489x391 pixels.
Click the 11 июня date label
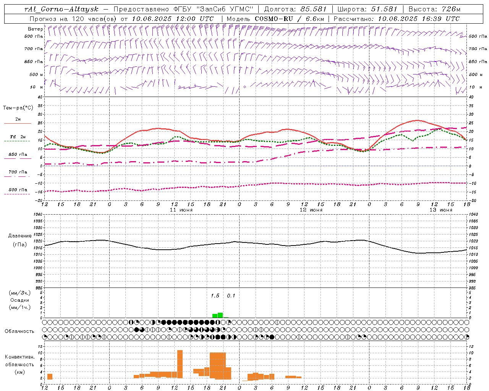[181, 210]
